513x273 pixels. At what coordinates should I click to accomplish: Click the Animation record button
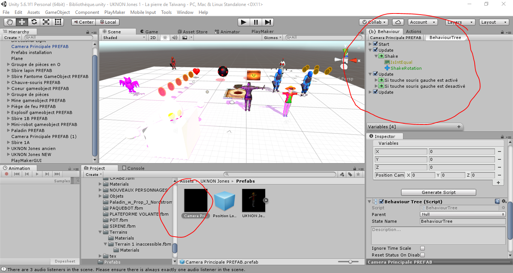(6, 174)
